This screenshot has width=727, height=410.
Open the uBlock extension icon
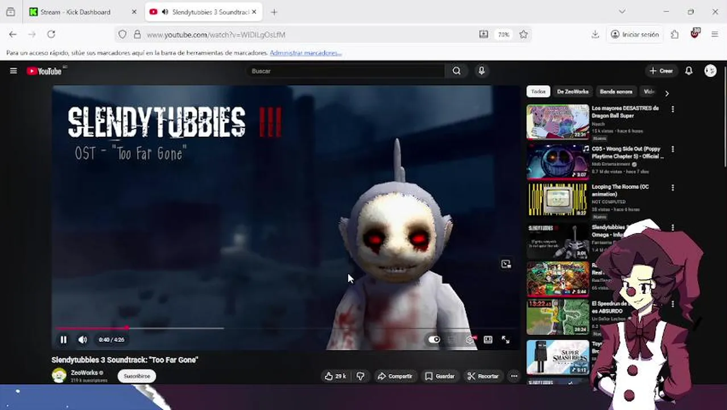coord(695,34)
